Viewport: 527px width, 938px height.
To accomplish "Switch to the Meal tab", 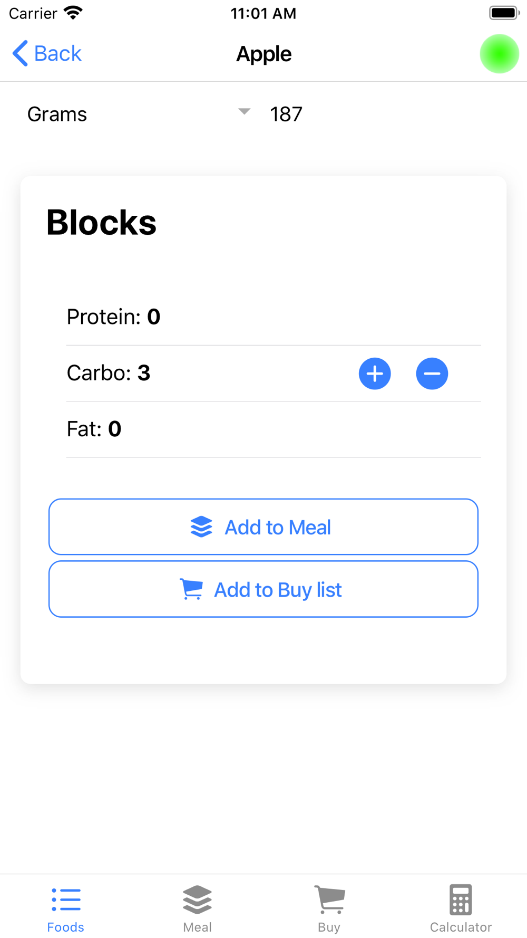I will (198, 908).
